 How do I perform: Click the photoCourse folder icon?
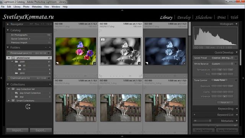click(13, 58)
